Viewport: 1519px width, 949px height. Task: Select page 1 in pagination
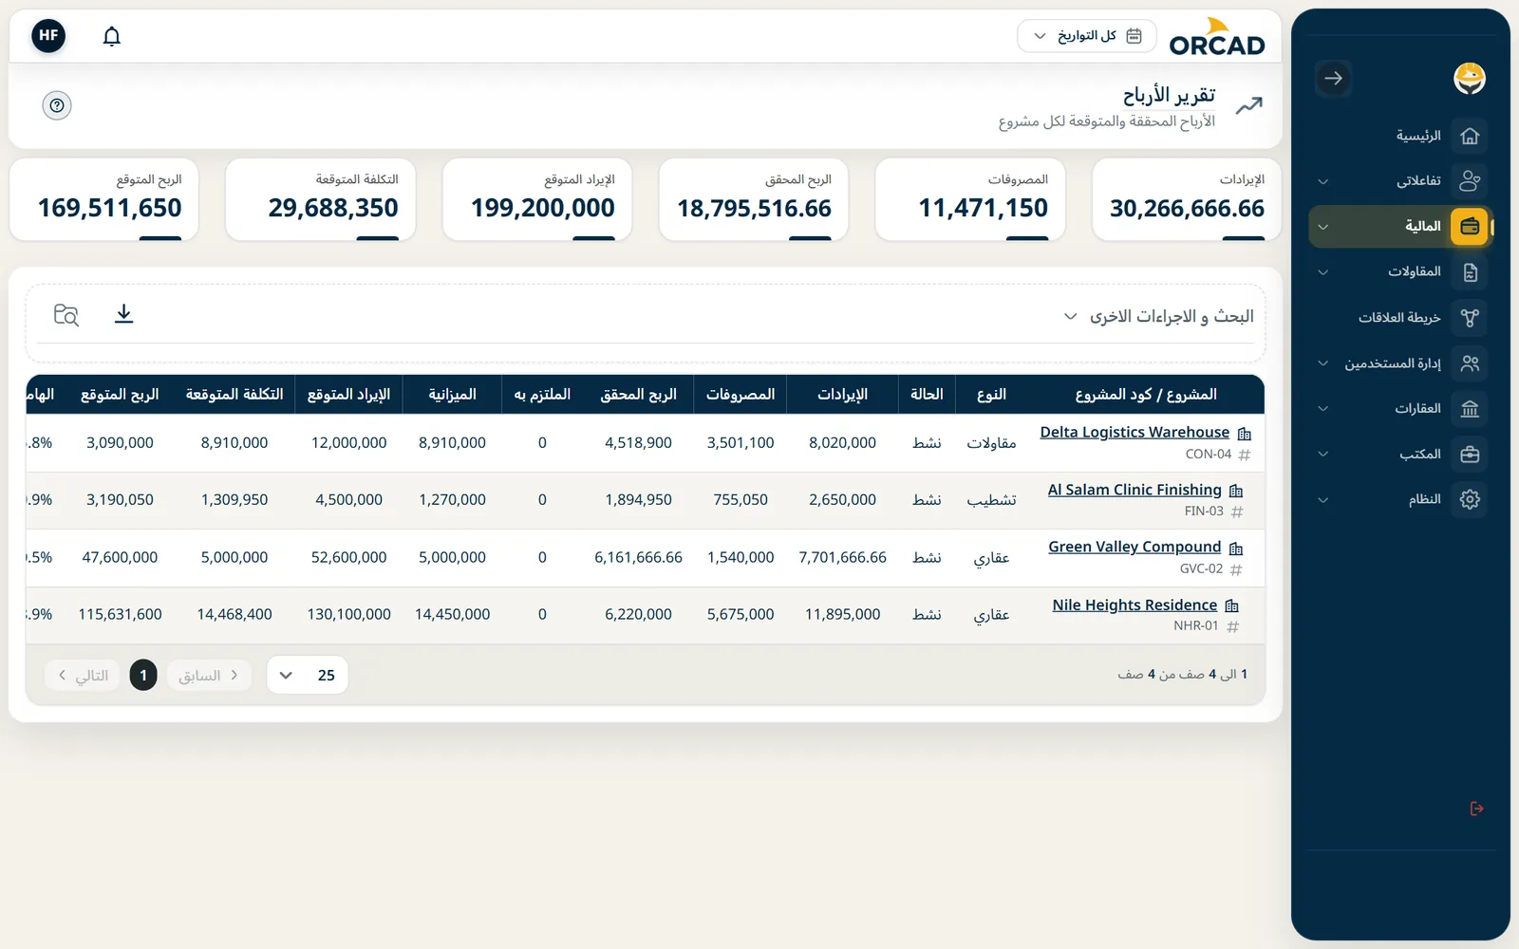(143, 675)
